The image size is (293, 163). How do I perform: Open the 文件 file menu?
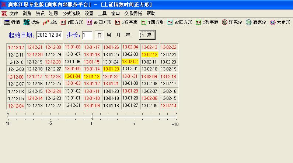(14, 13)
